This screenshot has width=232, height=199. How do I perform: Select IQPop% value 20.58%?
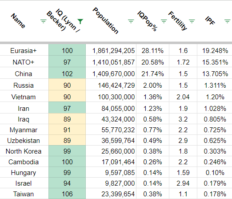click(x=152, y=62)
